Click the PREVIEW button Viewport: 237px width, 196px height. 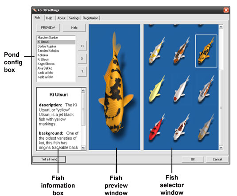48,27
